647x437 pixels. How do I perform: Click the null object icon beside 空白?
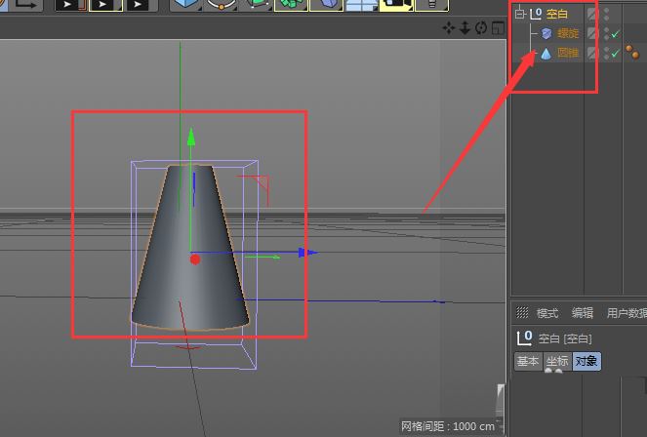pyautogui.click(x=536, y=14)
